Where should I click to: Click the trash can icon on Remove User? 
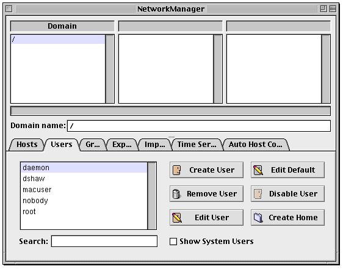[x=176, y=194]
